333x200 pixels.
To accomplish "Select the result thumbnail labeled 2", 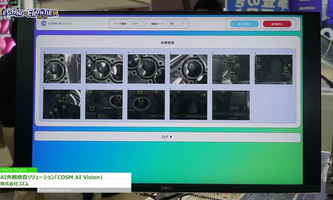I will pyautogui.click(x=188, y=105).
